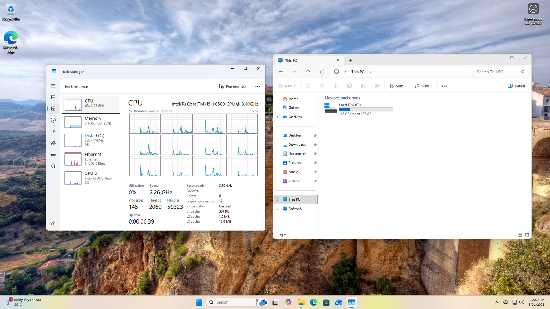The image size is (550, 309).
Task: Collapse the Devices and drives group
Action: click(x=322, y=98)
